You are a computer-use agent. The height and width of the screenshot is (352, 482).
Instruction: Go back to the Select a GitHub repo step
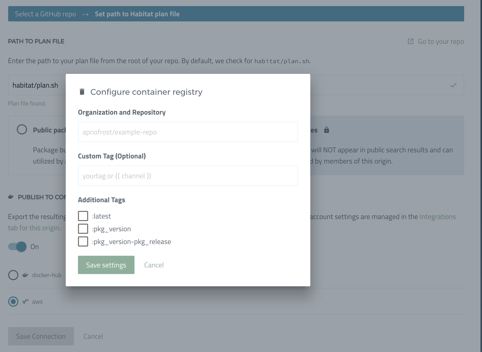coord(46,14)
